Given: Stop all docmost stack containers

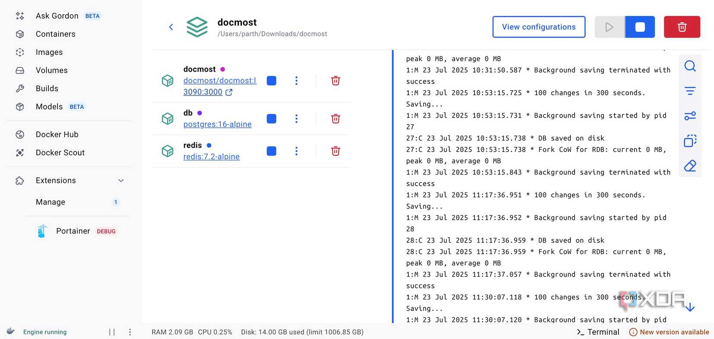Looking at the screenshot, I should [x=640, y=27].
